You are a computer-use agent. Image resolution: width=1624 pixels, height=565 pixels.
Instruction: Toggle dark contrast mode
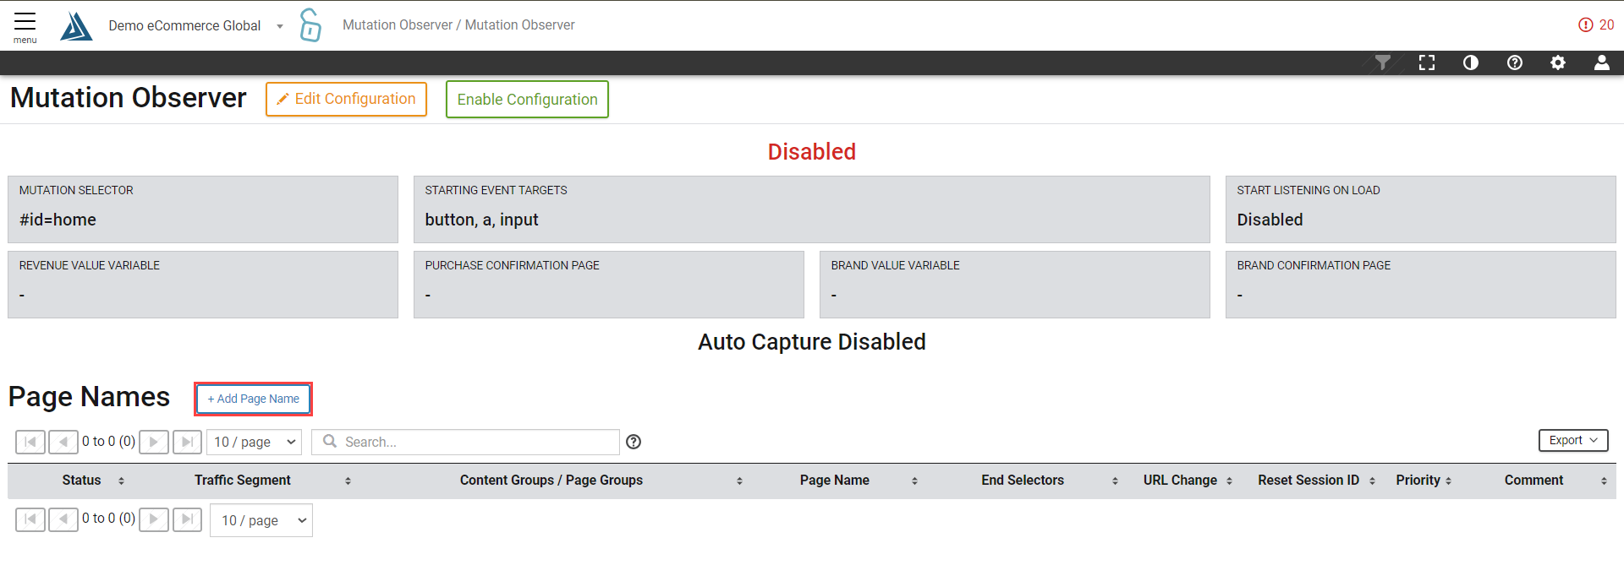1471,62
